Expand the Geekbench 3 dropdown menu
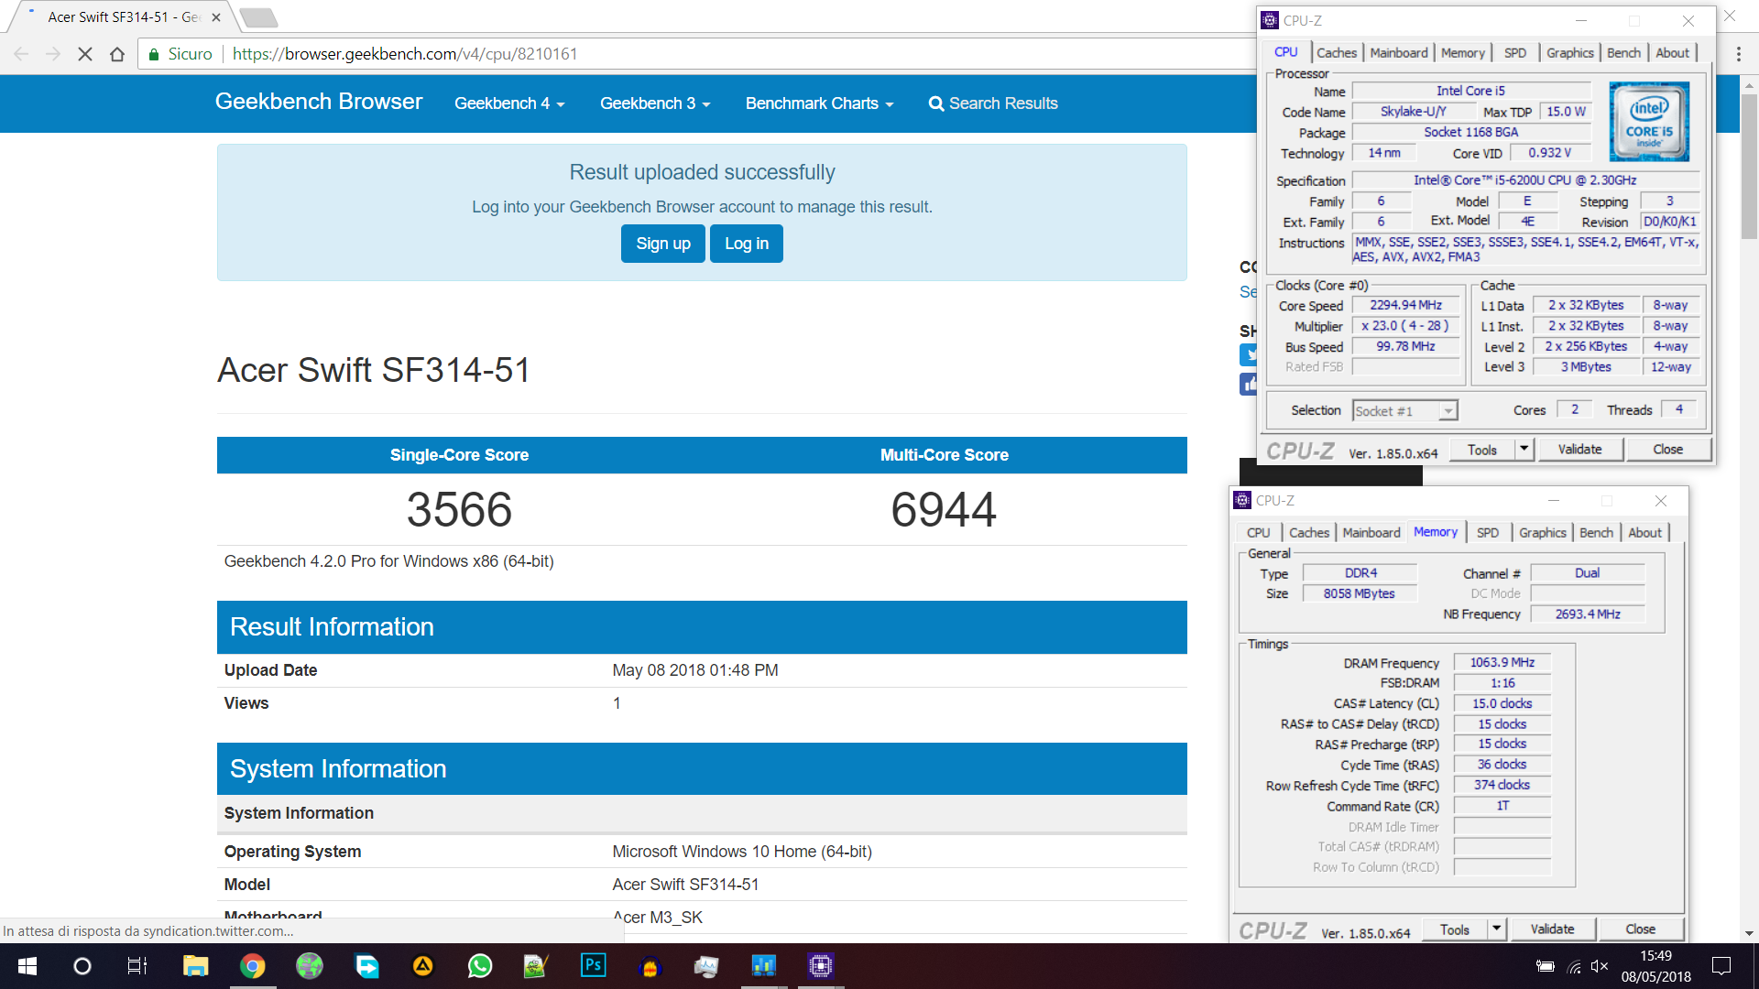 tap(655, 103)
